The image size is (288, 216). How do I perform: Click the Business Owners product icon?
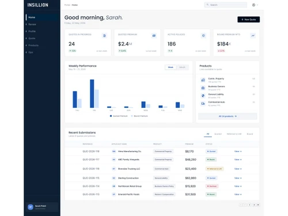[203, 88]
